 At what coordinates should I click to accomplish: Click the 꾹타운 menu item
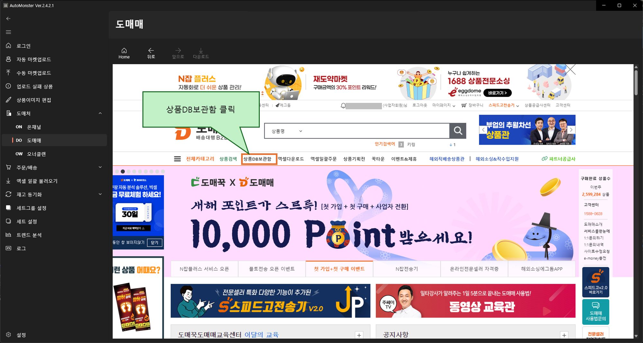378,159
